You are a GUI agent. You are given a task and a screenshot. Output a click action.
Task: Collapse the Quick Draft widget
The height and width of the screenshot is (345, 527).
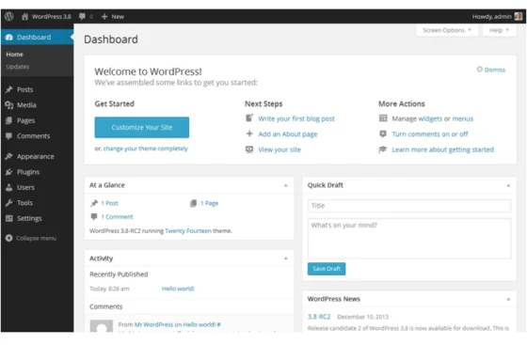508,185
